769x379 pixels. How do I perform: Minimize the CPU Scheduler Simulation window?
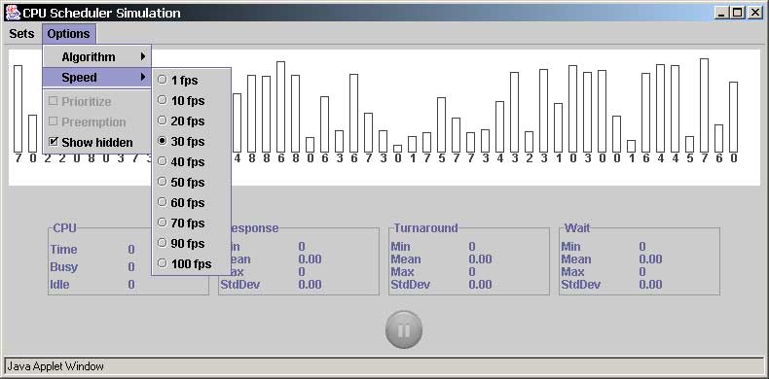click(721, 14)
